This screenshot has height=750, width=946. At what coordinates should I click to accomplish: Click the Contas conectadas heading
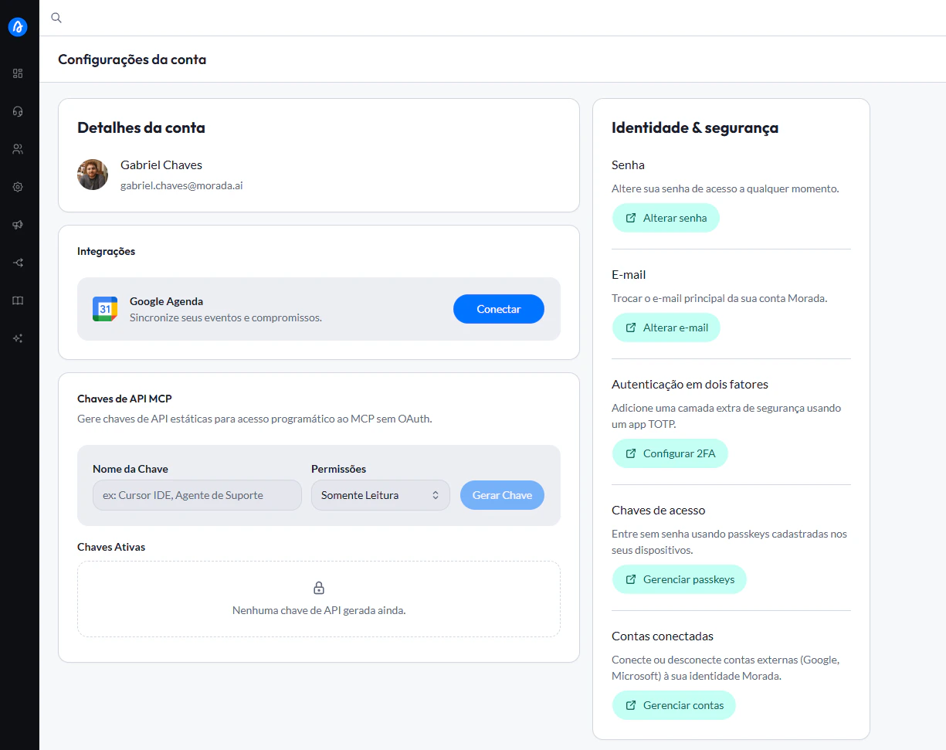pyautogui.click(x=663, y=636)
